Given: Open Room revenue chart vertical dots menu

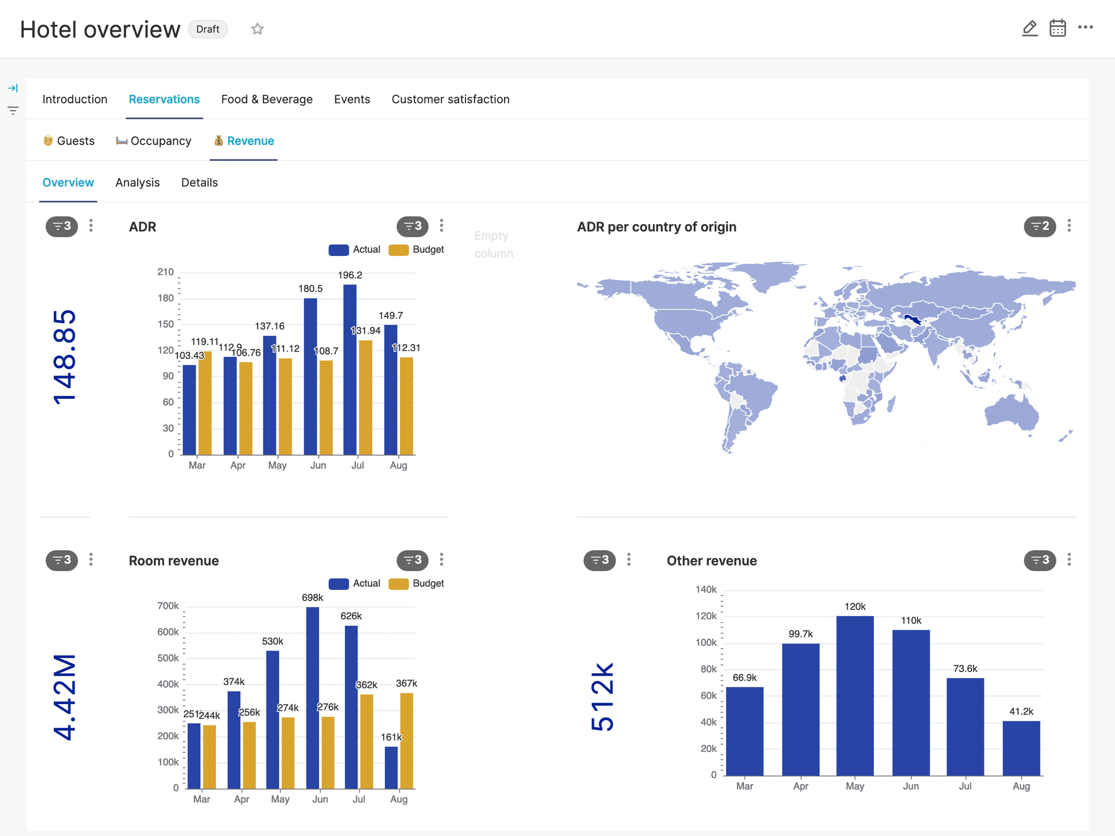Looking at the screenshot, I should click(441, 559).
